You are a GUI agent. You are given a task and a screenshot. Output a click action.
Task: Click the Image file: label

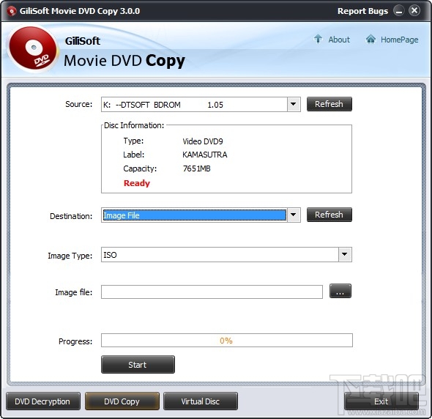(x=73, y=292)
